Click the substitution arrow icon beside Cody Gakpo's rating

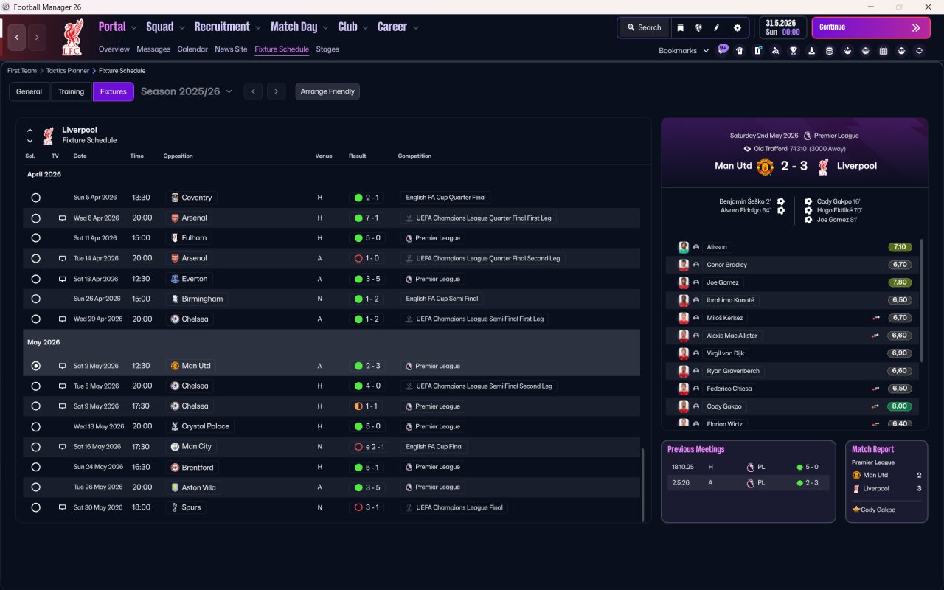(x=876, y=406)
